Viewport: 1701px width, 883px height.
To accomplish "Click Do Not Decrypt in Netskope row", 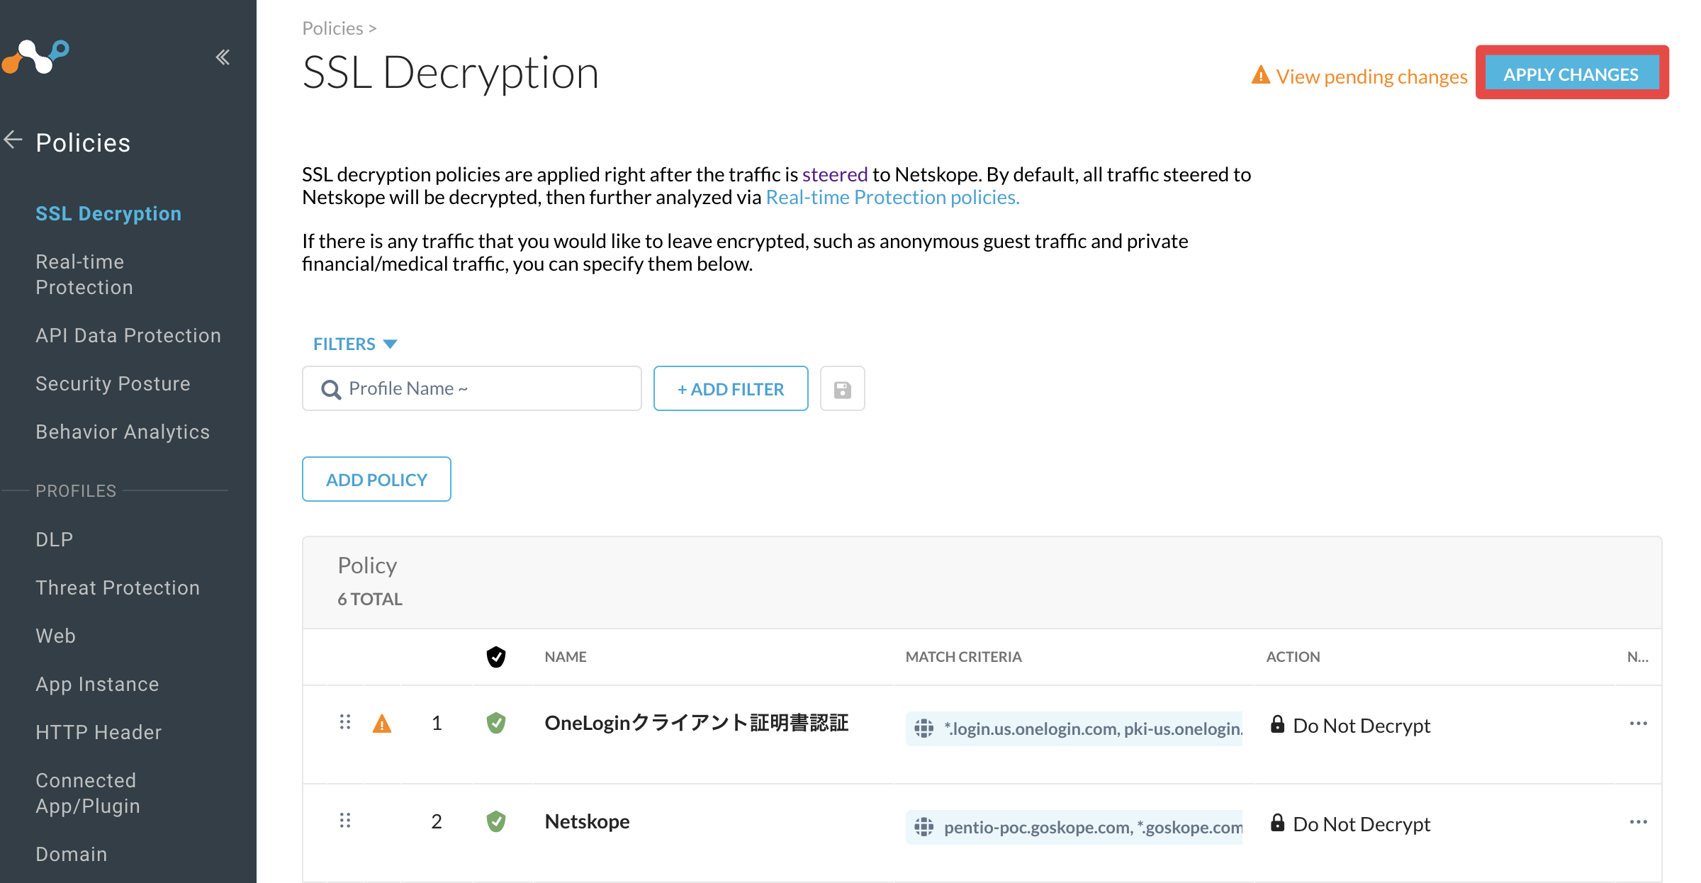I will (x=1362, y=824).
